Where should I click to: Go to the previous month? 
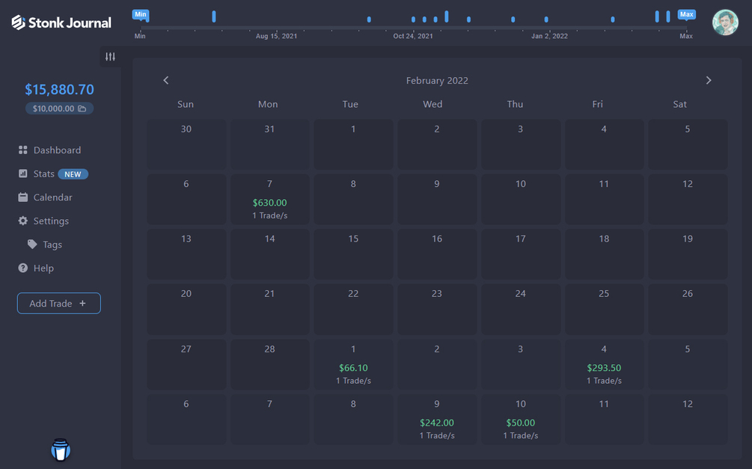(x=166, y=81)
